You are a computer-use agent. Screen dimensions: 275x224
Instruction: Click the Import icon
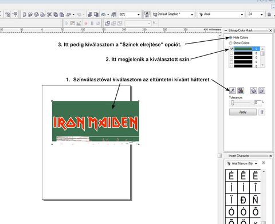point(90,14)
